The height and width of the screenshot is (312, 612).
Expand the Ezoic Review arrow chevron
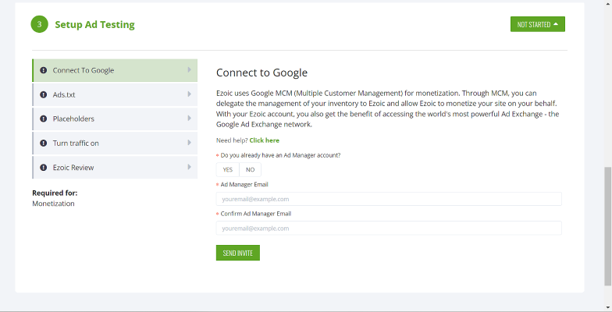[189, 167]
